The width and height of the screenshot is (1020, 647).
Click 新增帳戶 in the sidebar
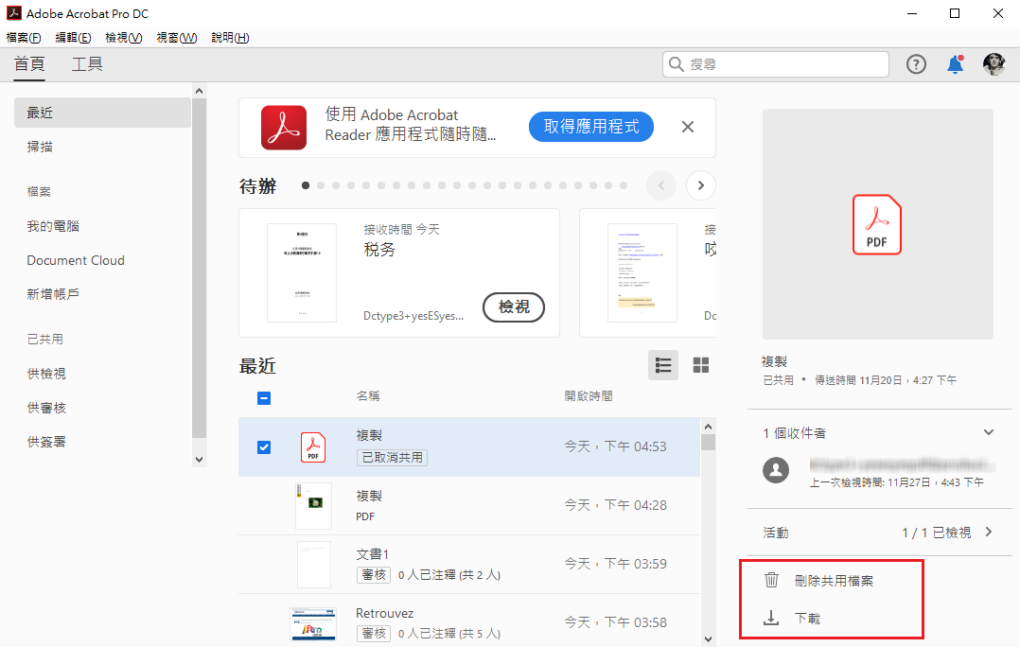pyautogui.click(x=53, y=294)
